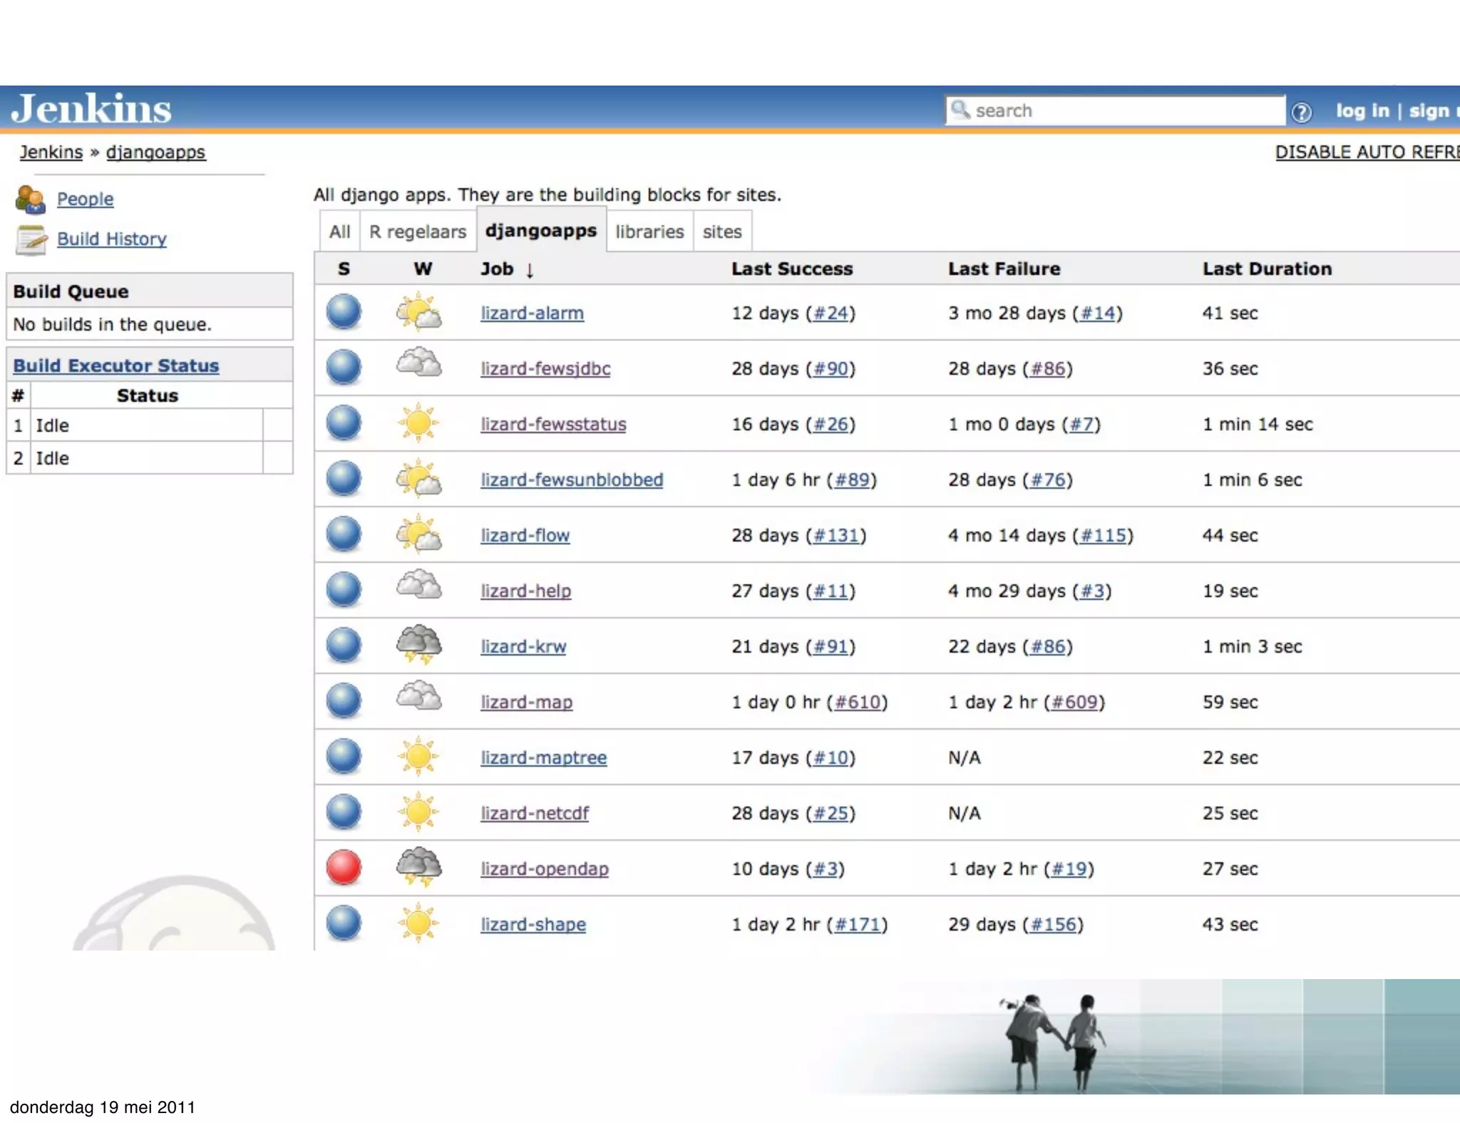Select the djangoapps tab
This screenshot has width=1460, height=1123.
click(541, 230)
